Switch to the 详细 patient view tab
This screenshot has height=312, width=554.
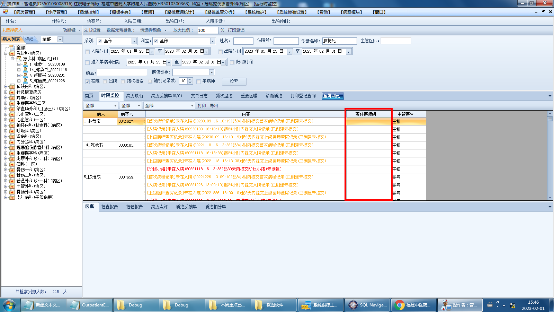(30, 39)
